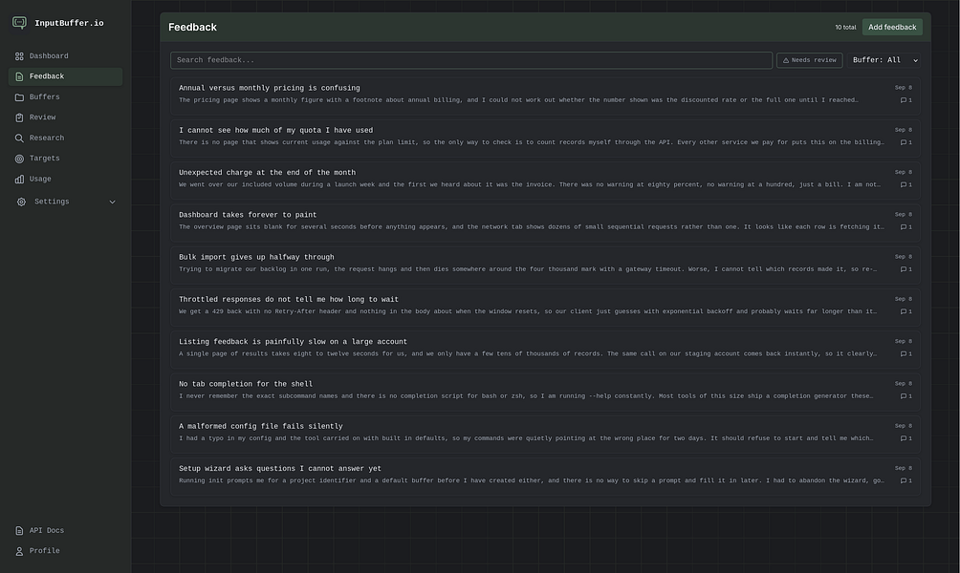Focus the Search feedback input field
960x573 pixels.
[x=470, y=60]
